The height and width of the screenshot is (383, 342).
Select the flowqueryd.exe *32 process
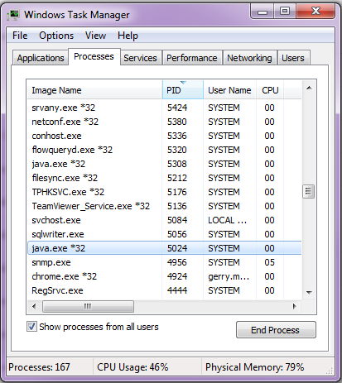point(164,150)
